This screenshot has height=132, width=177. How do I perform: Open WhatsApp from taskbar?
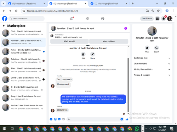(x=137, y=128)
